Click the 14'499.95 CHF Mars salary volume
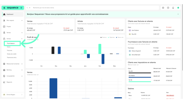 (146, 95)
